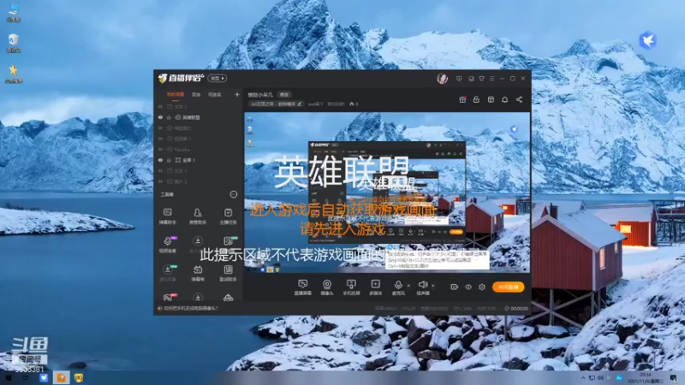Hide the 全屏 1 source with its eye icon

[x=160, y=160]
